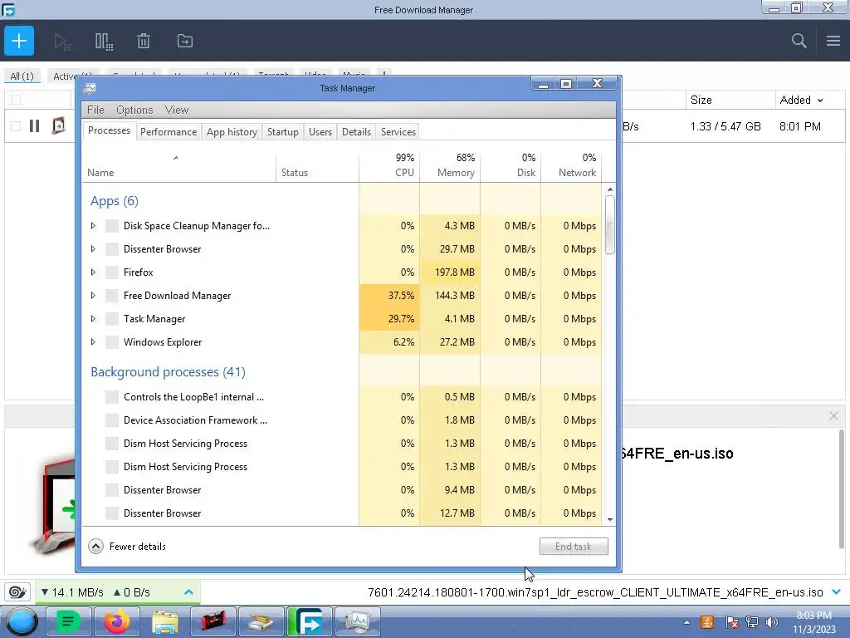Image resolution: width=850 pixels, height=638 pixels.
Task: Click the End task button
Action: (x=574, y=547)
